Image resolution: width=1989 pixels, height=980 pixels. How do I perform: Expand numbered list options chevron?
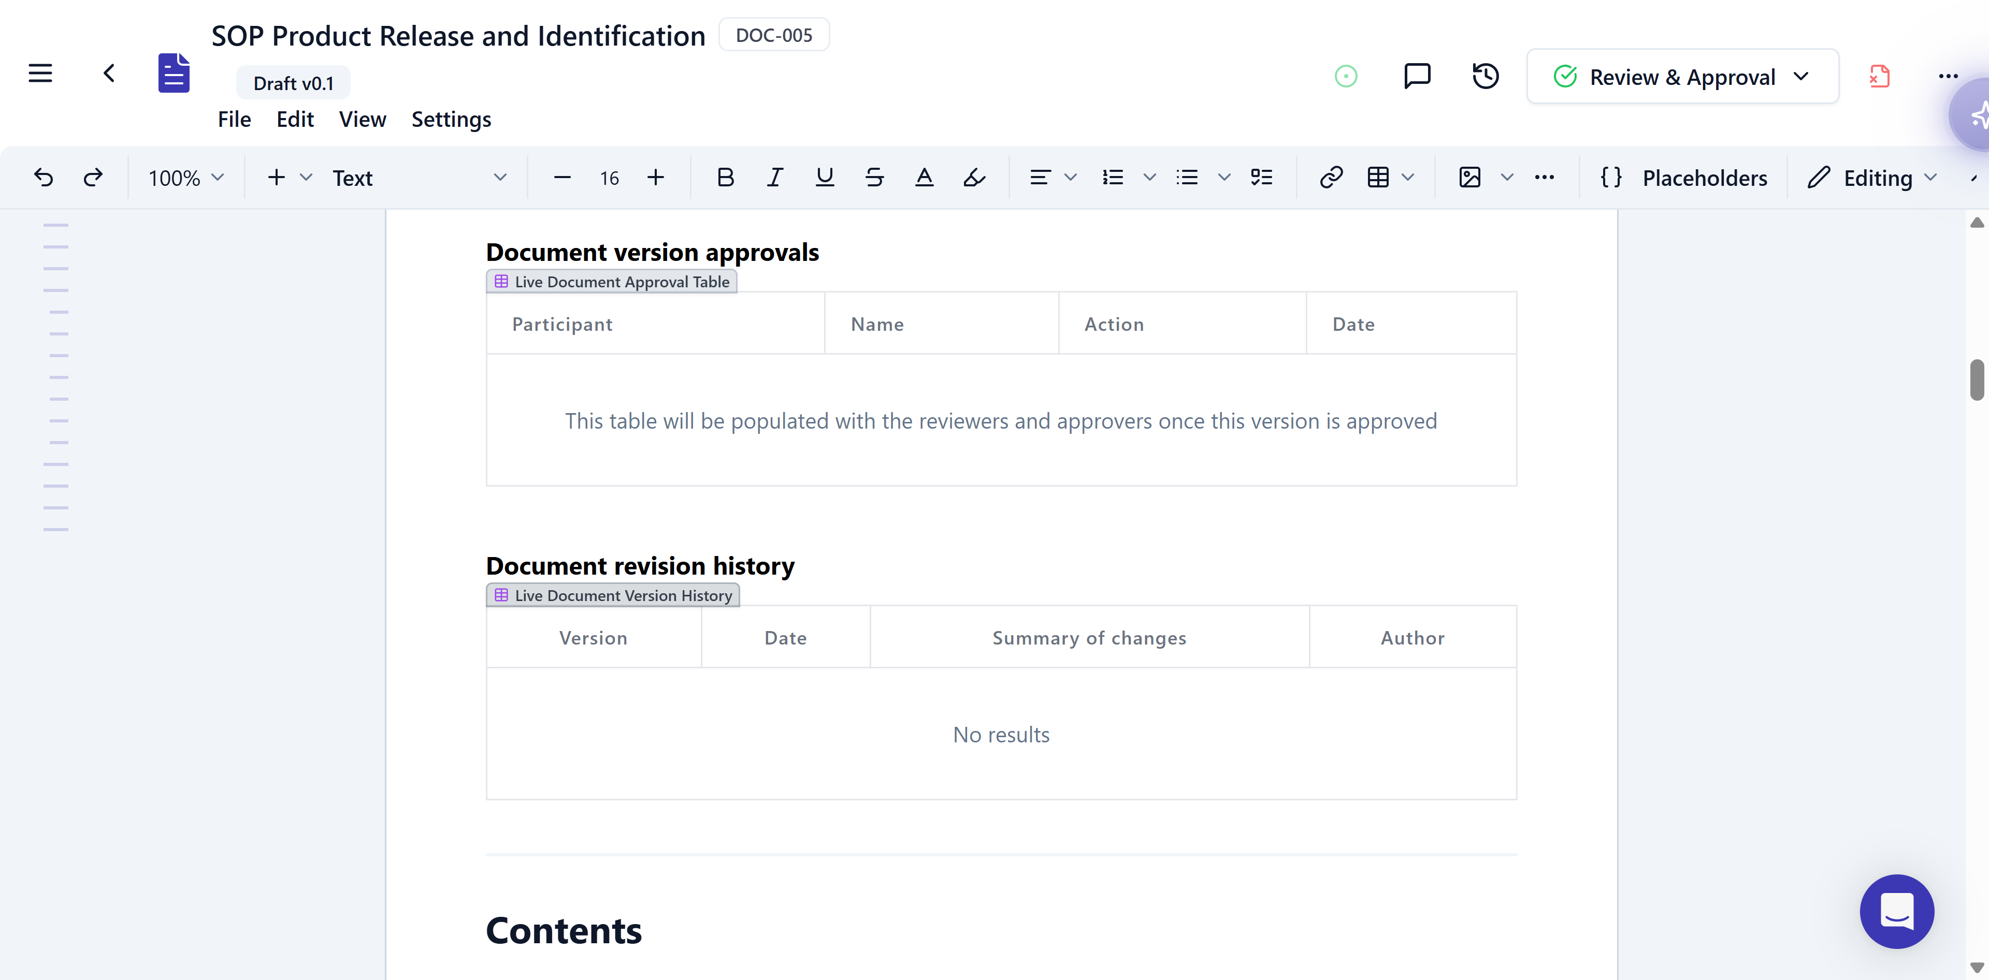[1150, 178]
